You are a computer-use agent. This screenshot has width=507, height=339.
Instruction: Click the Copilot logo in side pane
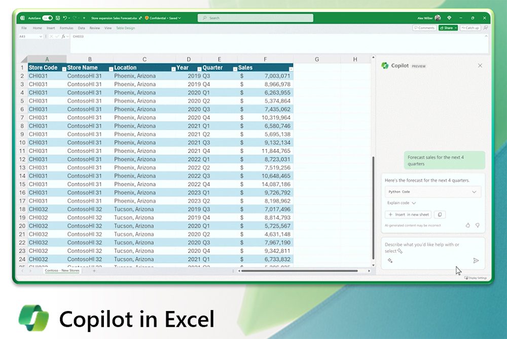pos(385,65)
